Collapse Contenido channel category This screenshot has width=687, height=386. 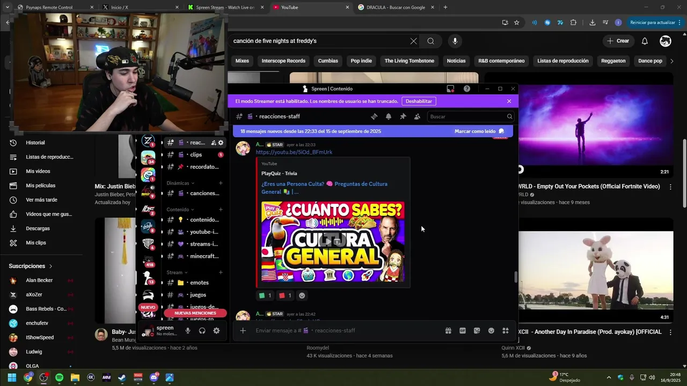point(180,210)
